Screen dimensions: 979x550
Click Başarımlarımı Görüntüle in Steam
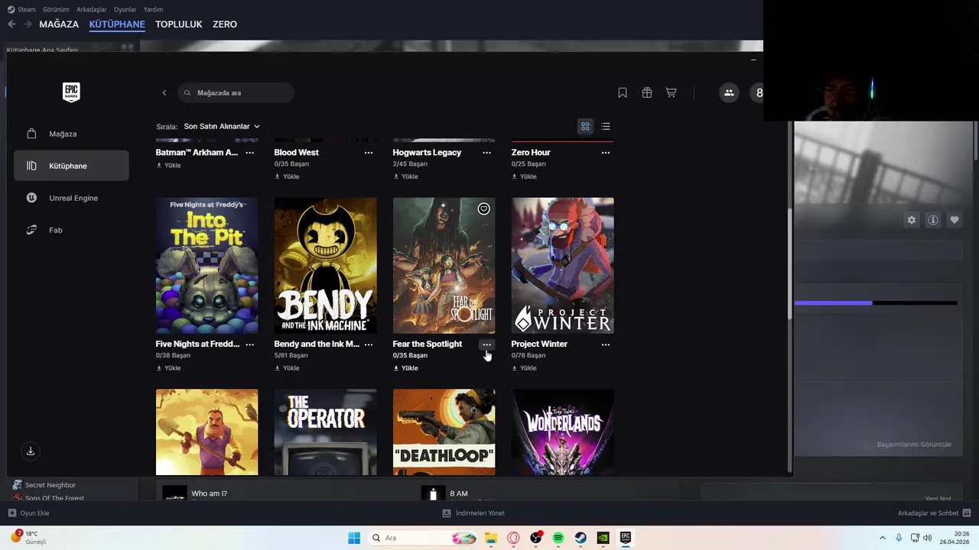(x=914, y=445)
